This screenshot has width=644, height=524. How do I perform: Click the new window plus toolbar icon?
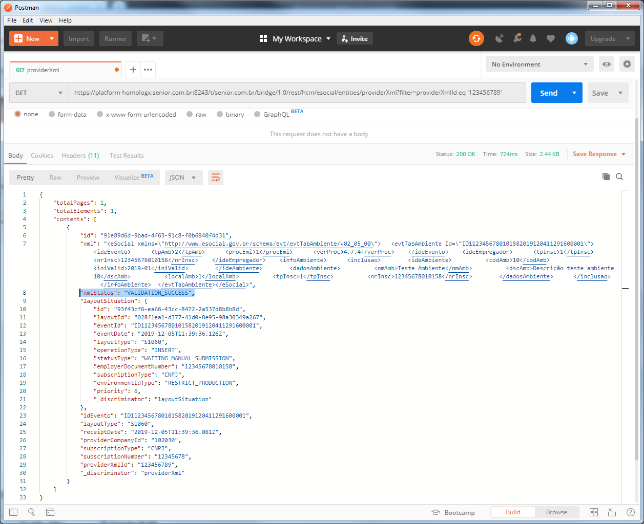point(146,38)
